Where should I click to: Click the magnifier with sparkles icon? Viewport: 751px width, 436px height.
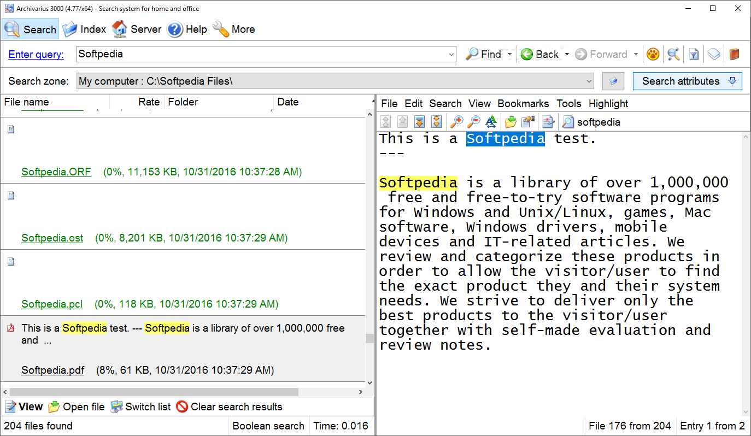(x=673, y=54)
